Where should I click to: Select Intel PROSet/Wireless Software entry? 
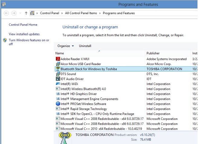pyautogui.click(x=83, y=104)
